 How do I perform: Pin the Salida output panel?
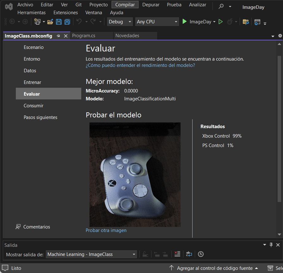[271, 245]
